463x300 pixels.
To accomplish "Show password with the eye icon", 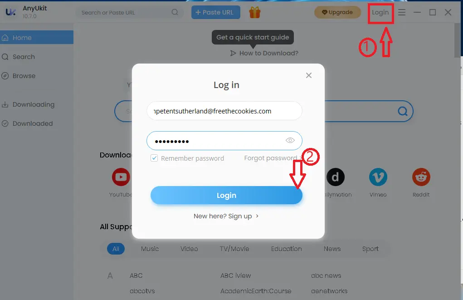I will [290, 140].
